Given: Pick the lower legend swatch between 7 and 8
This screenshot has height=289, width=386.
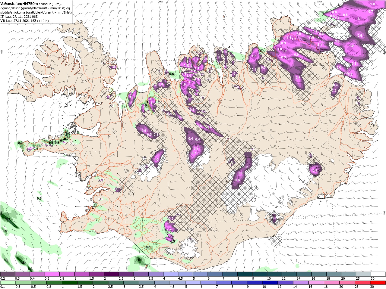Looking at the screenshot, I should click(x=224, y=283).
